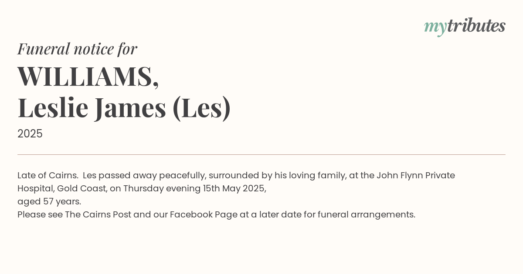Click "Les passed away peacefully" phrase
This screenshot has width=523, height=274.
pyautogui.click(x=143, y=176)
